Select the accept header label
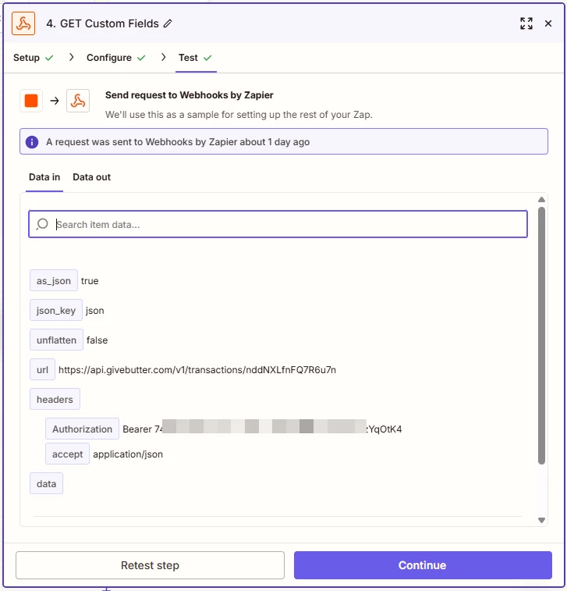567x591 pixels. (x=67, y=454)
